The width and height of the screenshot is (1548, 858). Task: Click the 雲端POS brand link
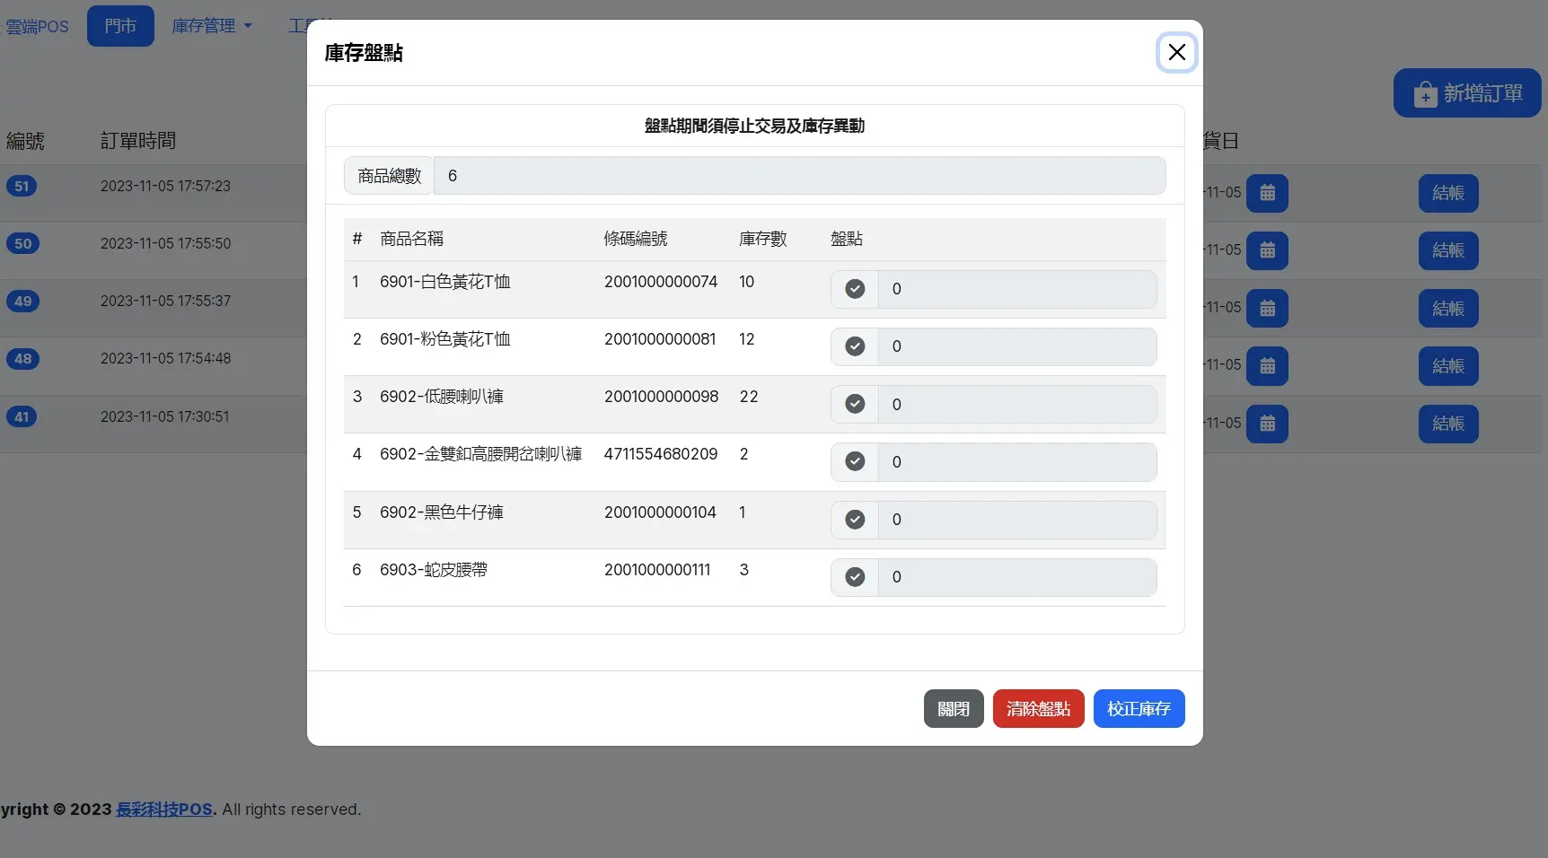37,26
